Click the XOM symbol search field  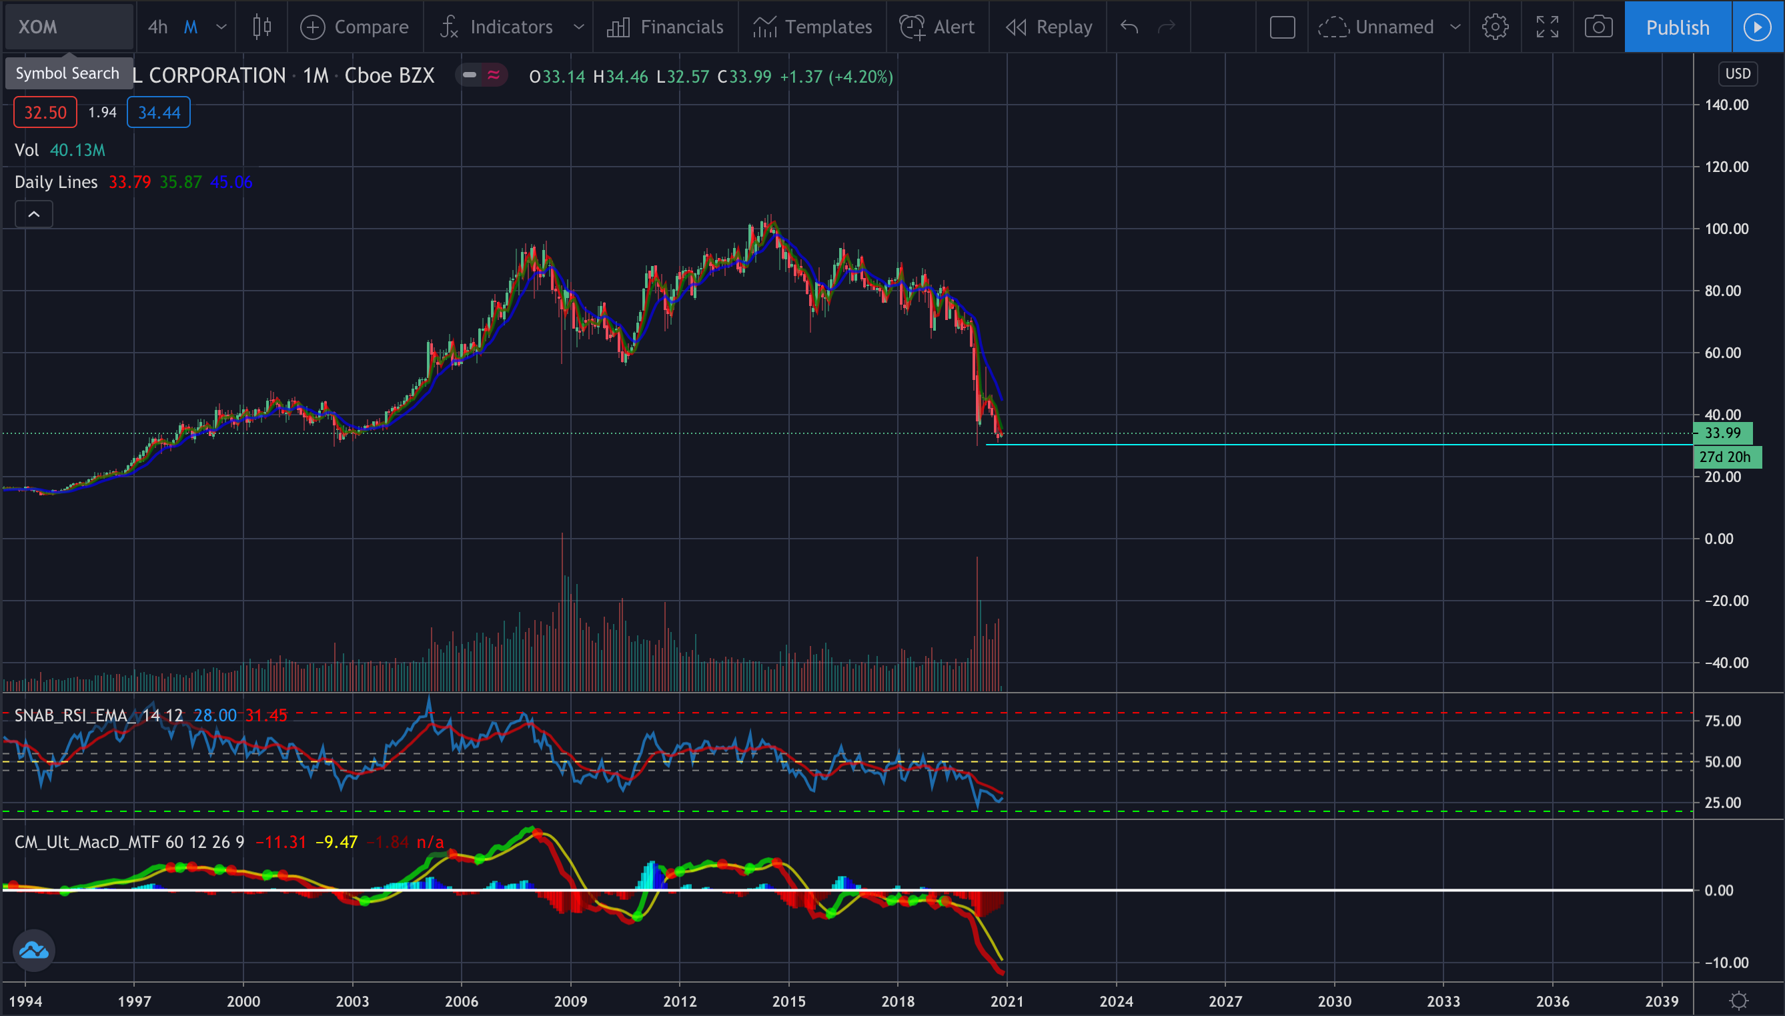point(69,27)
